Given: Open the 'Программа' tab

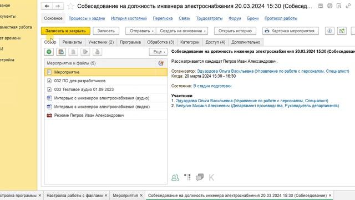Looking at the screenshot, I should (x=130, y=42).
